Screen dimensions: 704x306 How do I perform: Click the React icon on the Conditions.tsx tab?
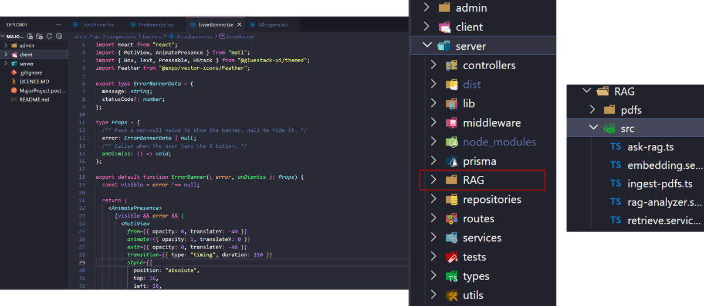tap(75, 25)
